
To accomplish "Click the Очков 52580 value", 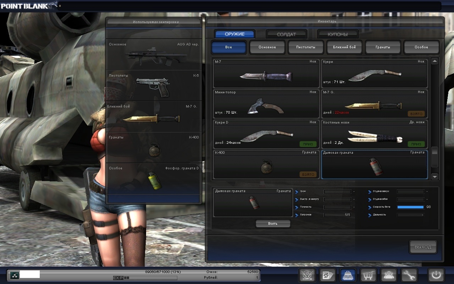I will (253, 272).
